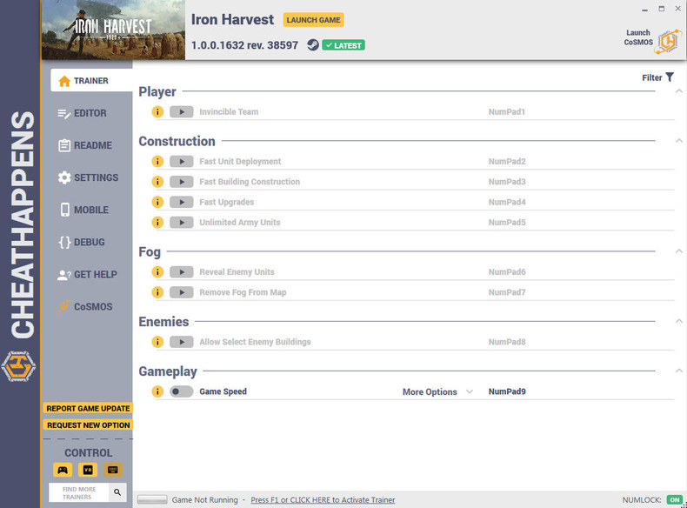Open the SETTINGS tab
The image size is (687, 508).
(x=88, y=177)
